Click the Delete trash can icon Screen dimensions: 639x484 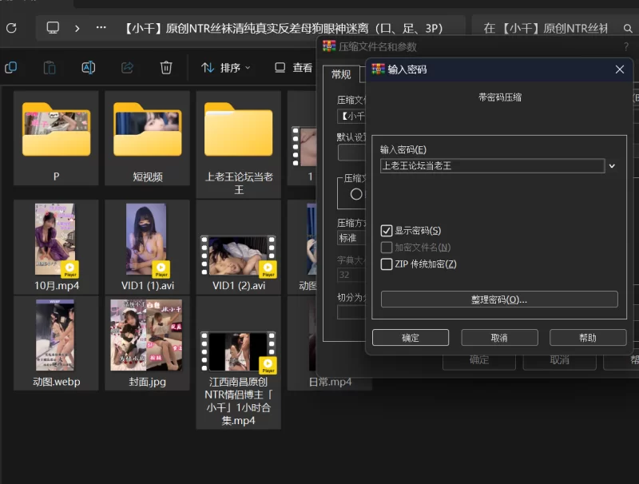[x=166, y=68]
